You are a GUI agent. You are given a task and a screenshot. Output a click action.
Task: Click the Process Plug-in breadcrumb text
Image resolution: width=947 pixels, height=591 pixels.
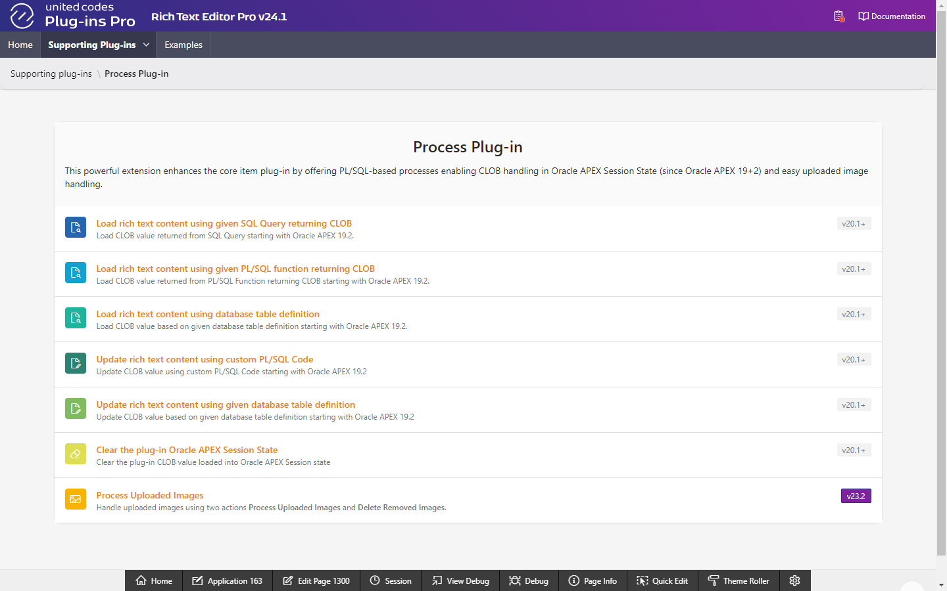tap(137, 74)
